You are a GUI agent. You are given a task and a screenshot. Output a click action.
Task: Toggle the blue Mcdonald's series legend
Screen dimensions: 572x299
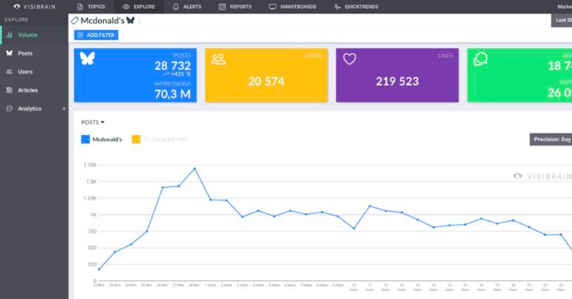[x=86, y=140]
